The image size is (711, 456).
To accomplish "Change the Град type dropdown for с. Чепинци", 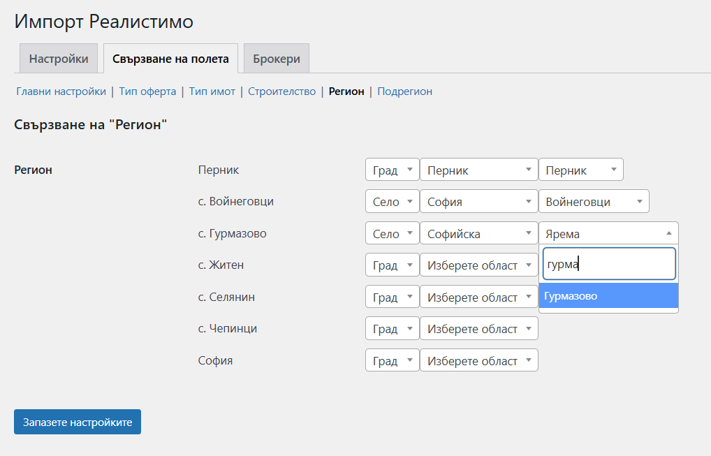I will 392,329.
